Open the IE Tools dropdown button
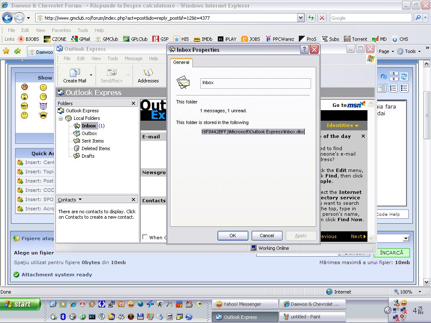The width and height of the screenshot is (431, 323). 409,51
